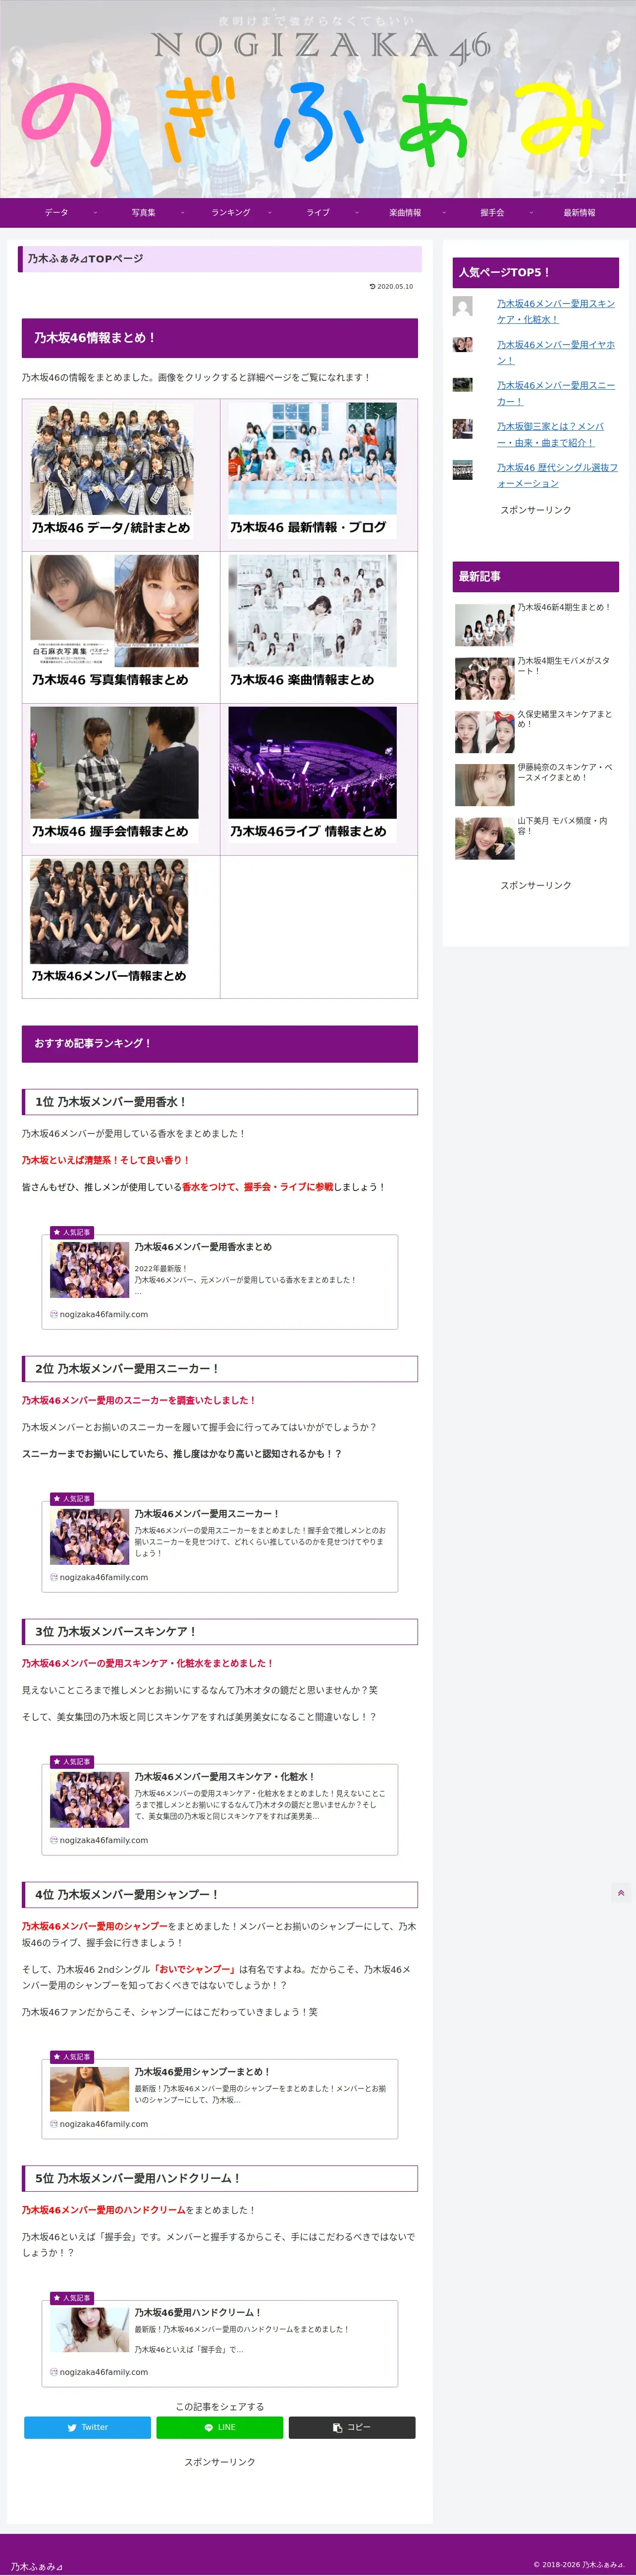
Task: Click the clipboard copy icon
Action: coord(337,2428)
